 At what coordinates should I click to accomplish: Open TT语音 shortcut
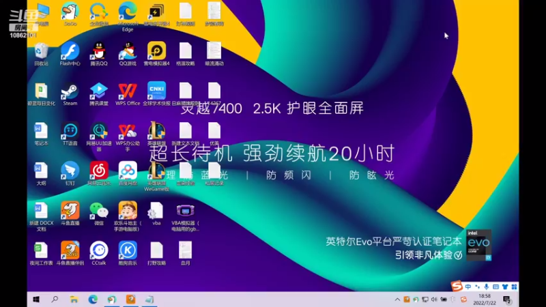(70, 134)
